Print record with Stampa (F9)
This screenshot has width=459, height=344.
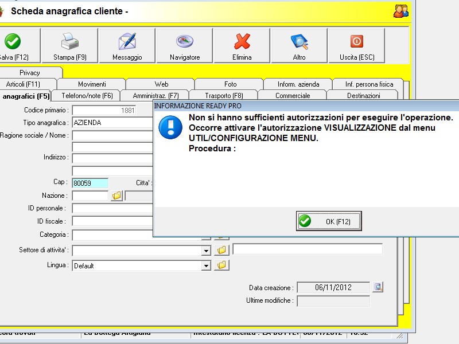[69, 45]
